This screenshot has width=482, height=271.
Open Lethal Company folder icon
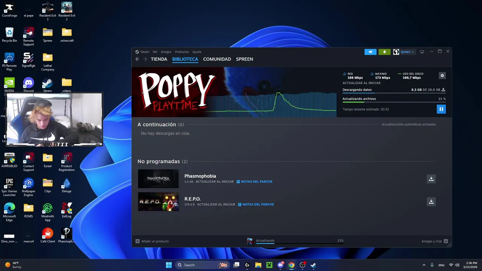pos(47,62)
